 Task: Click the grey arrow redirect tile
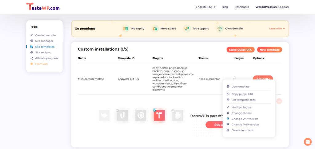click(104, 115)
